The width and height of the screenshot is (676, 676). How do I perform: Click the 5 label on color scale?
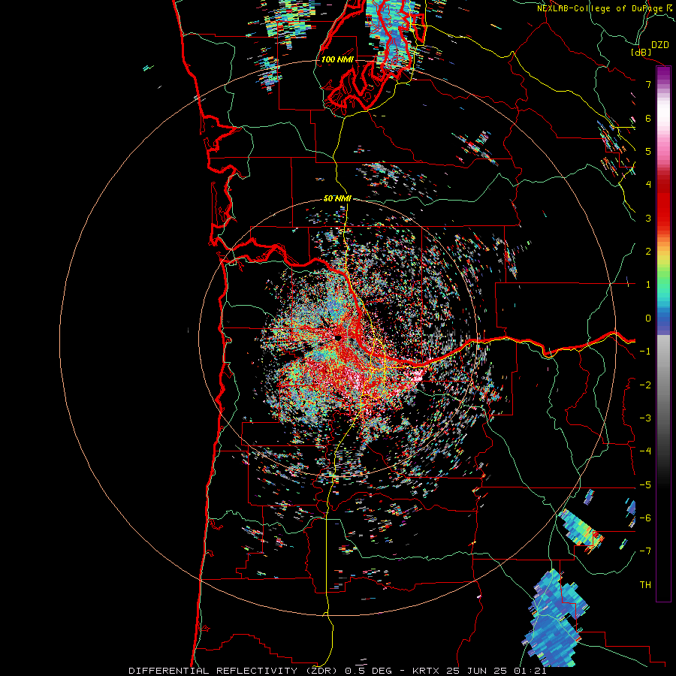(648, 151)
